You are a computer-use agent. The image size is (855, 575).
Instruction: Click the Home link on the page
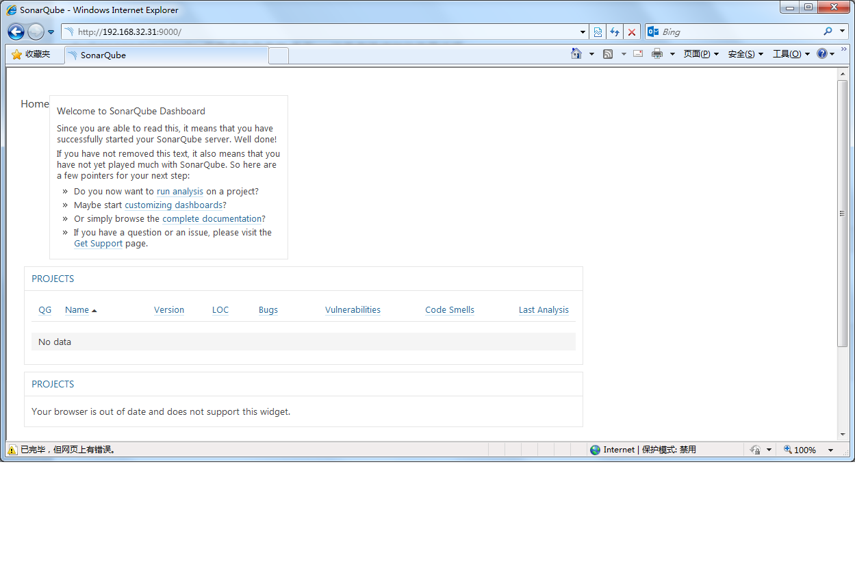pos(35,104)
